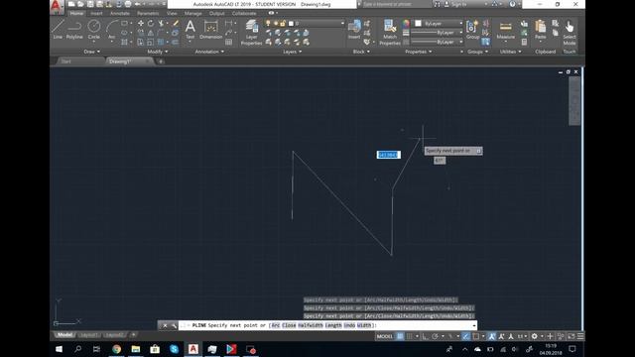Click the Undo option in command line
The height and width of the screenshot is (357, 635).
tap(349, 325)
